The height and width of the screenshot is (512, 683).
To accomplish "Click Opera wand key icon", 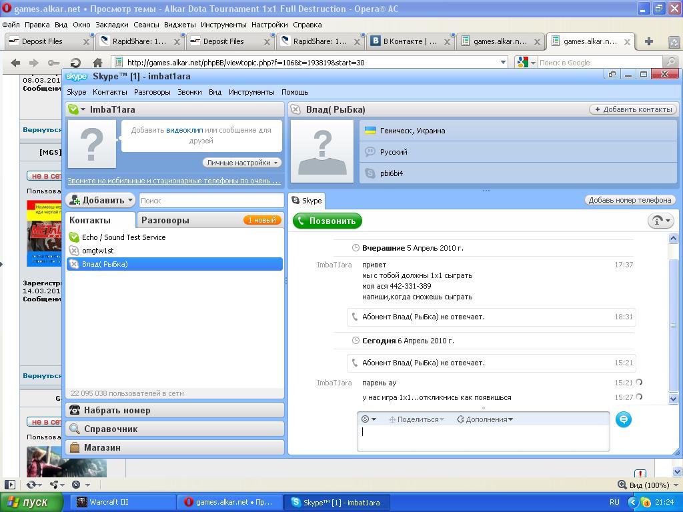I will pos(53,63).
